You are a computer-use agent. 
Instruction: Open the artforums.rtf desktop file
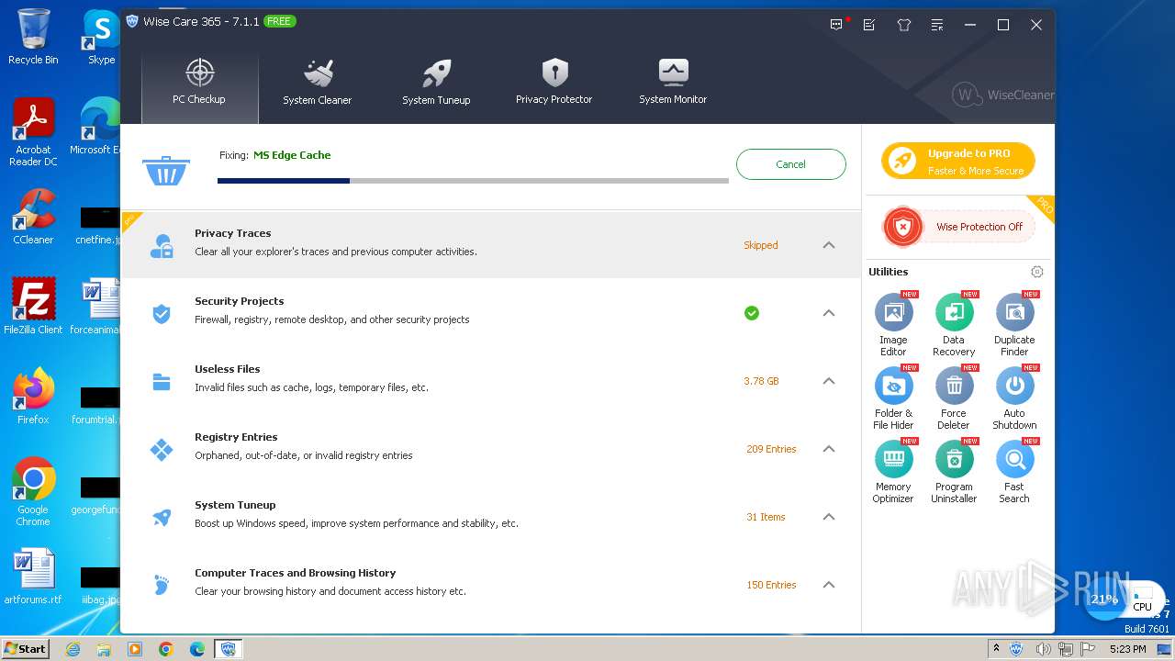click(33, 576)
